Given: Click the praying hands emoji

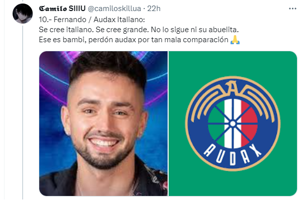Looking at the screenshot, I should click(235, 40).
